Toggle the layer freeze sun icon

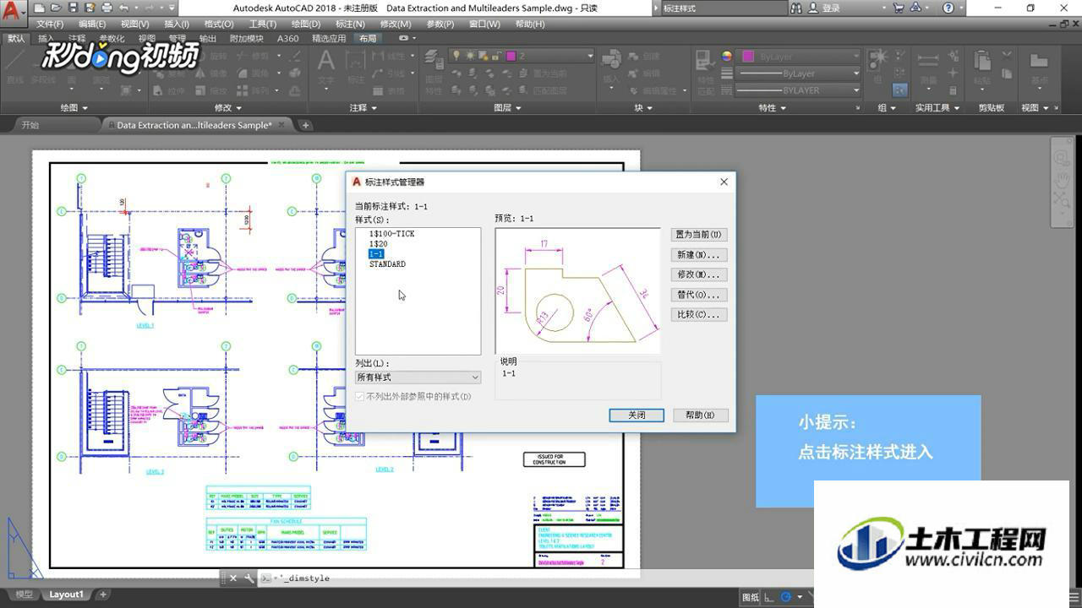[468, 56]
